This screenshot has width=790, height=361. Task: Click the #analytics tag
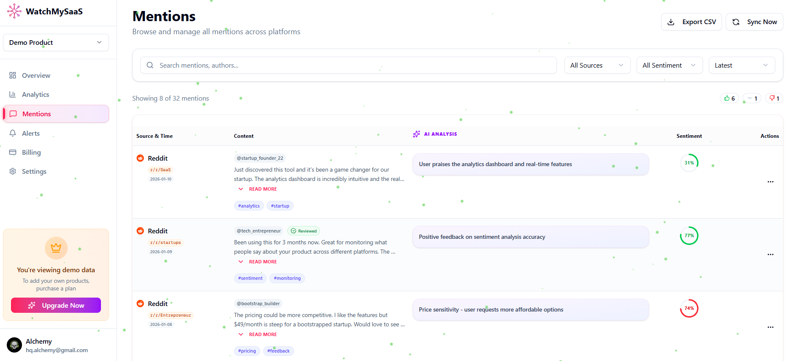pos(249,206)
